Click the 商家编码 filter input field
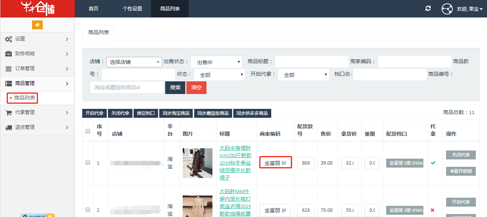Screen dimensions: 487x217 (415, 62)
